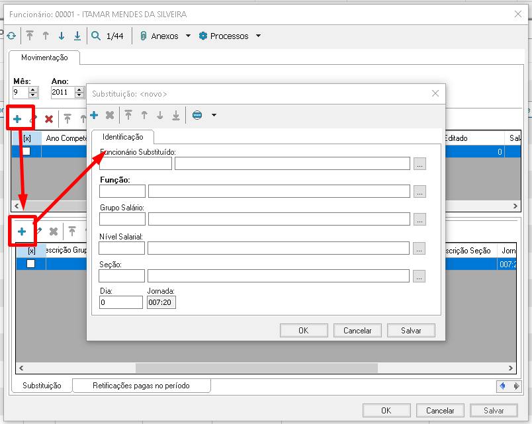Click OK in Substituição dialog
This screenshot has height=424, width=532.
[x=304, y=330]
